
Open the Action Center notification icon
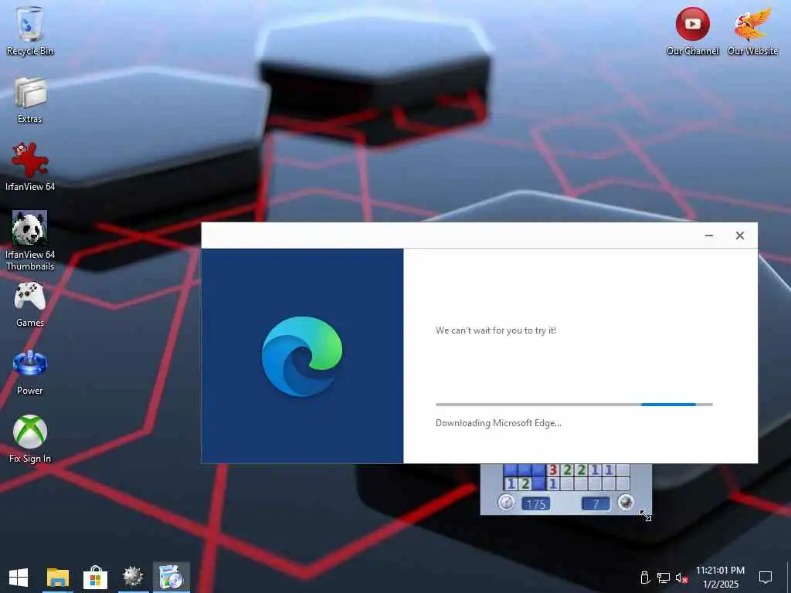pyautogui.click(x=766, y=578)
